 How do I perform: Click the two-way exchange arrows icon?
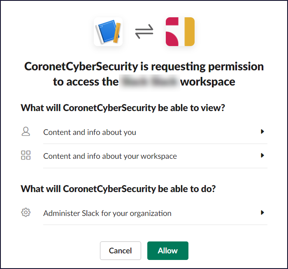coord(144,32)
